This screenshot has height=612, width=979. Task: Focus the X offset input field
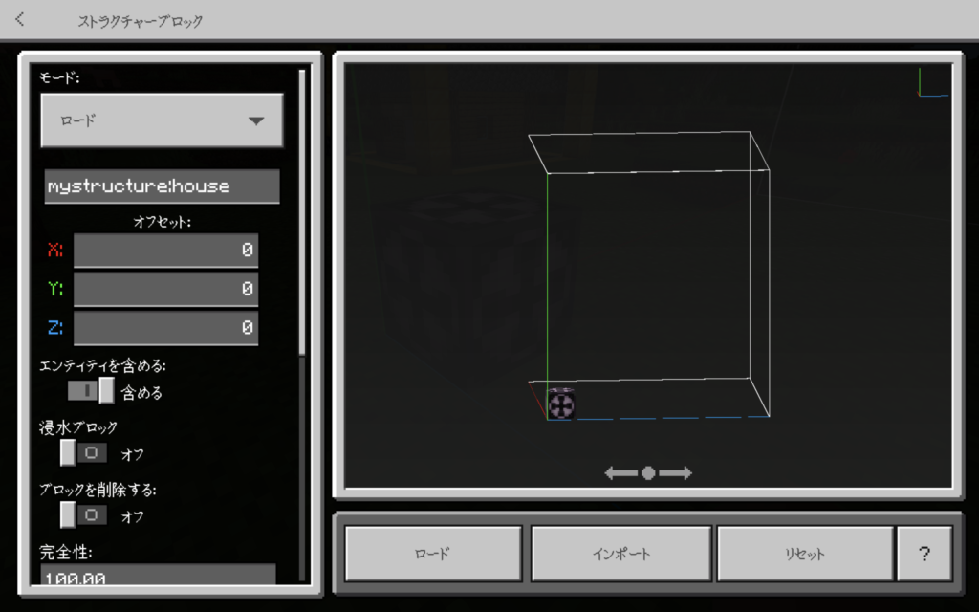(165, 251)
